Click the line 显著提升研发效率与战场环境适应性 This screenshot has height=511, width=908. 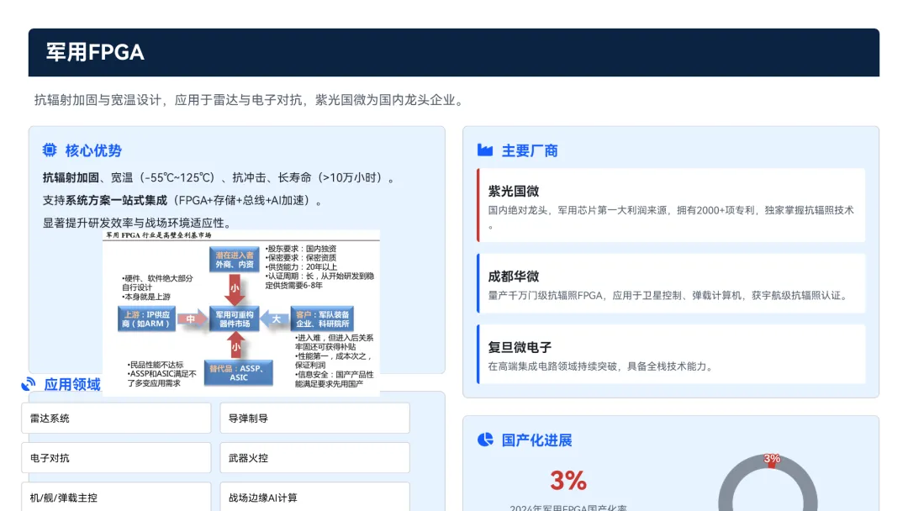137,223
